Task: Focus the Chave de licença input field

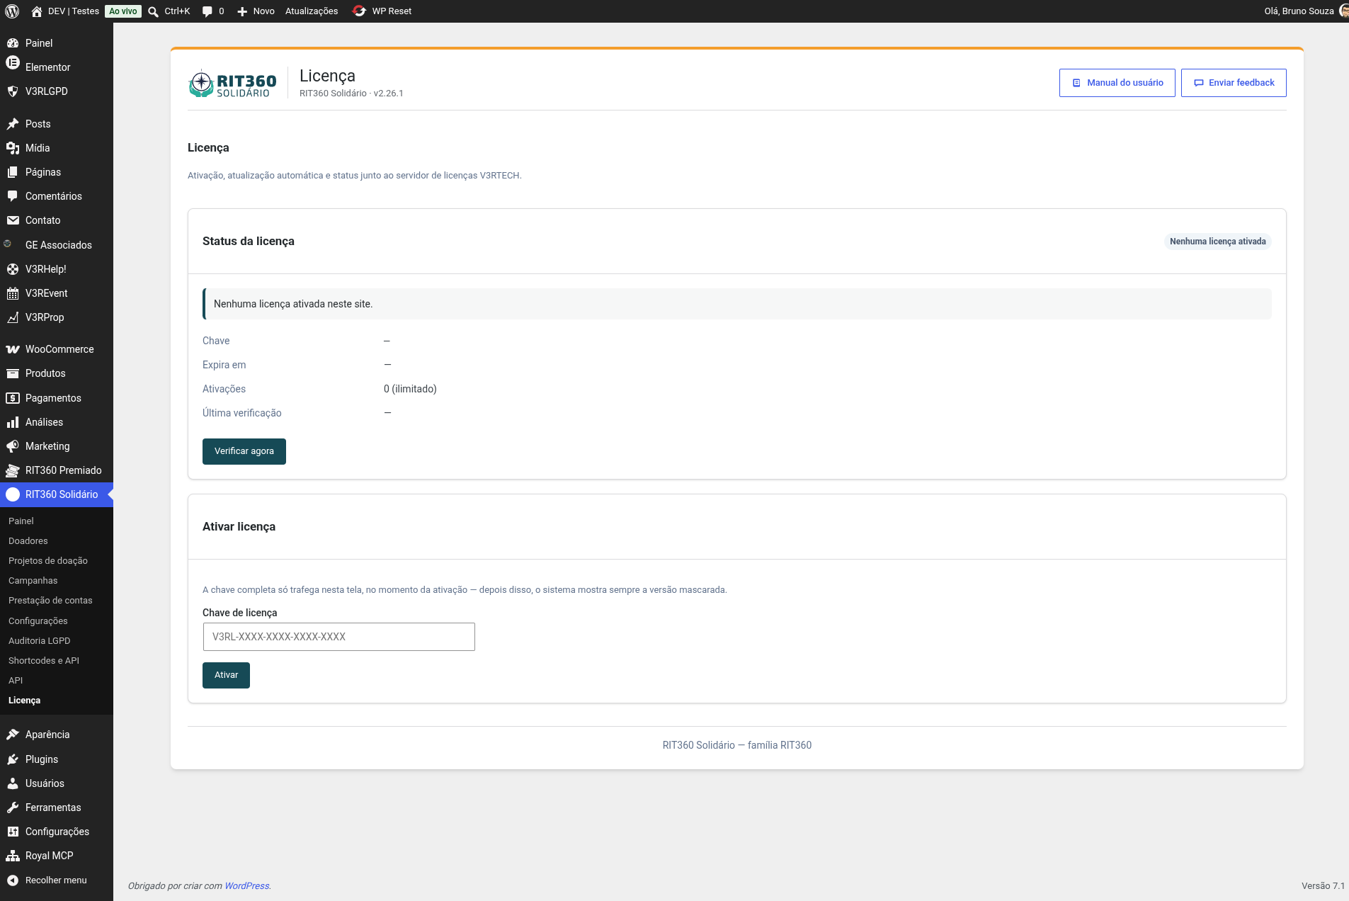Action: (338, 637)
